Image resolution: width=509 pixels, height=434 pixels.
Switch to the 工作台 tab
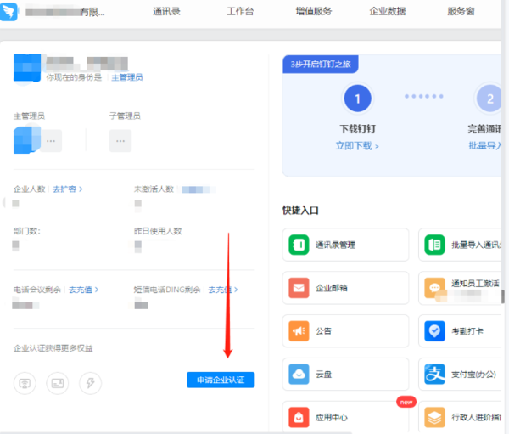(241, 12)
